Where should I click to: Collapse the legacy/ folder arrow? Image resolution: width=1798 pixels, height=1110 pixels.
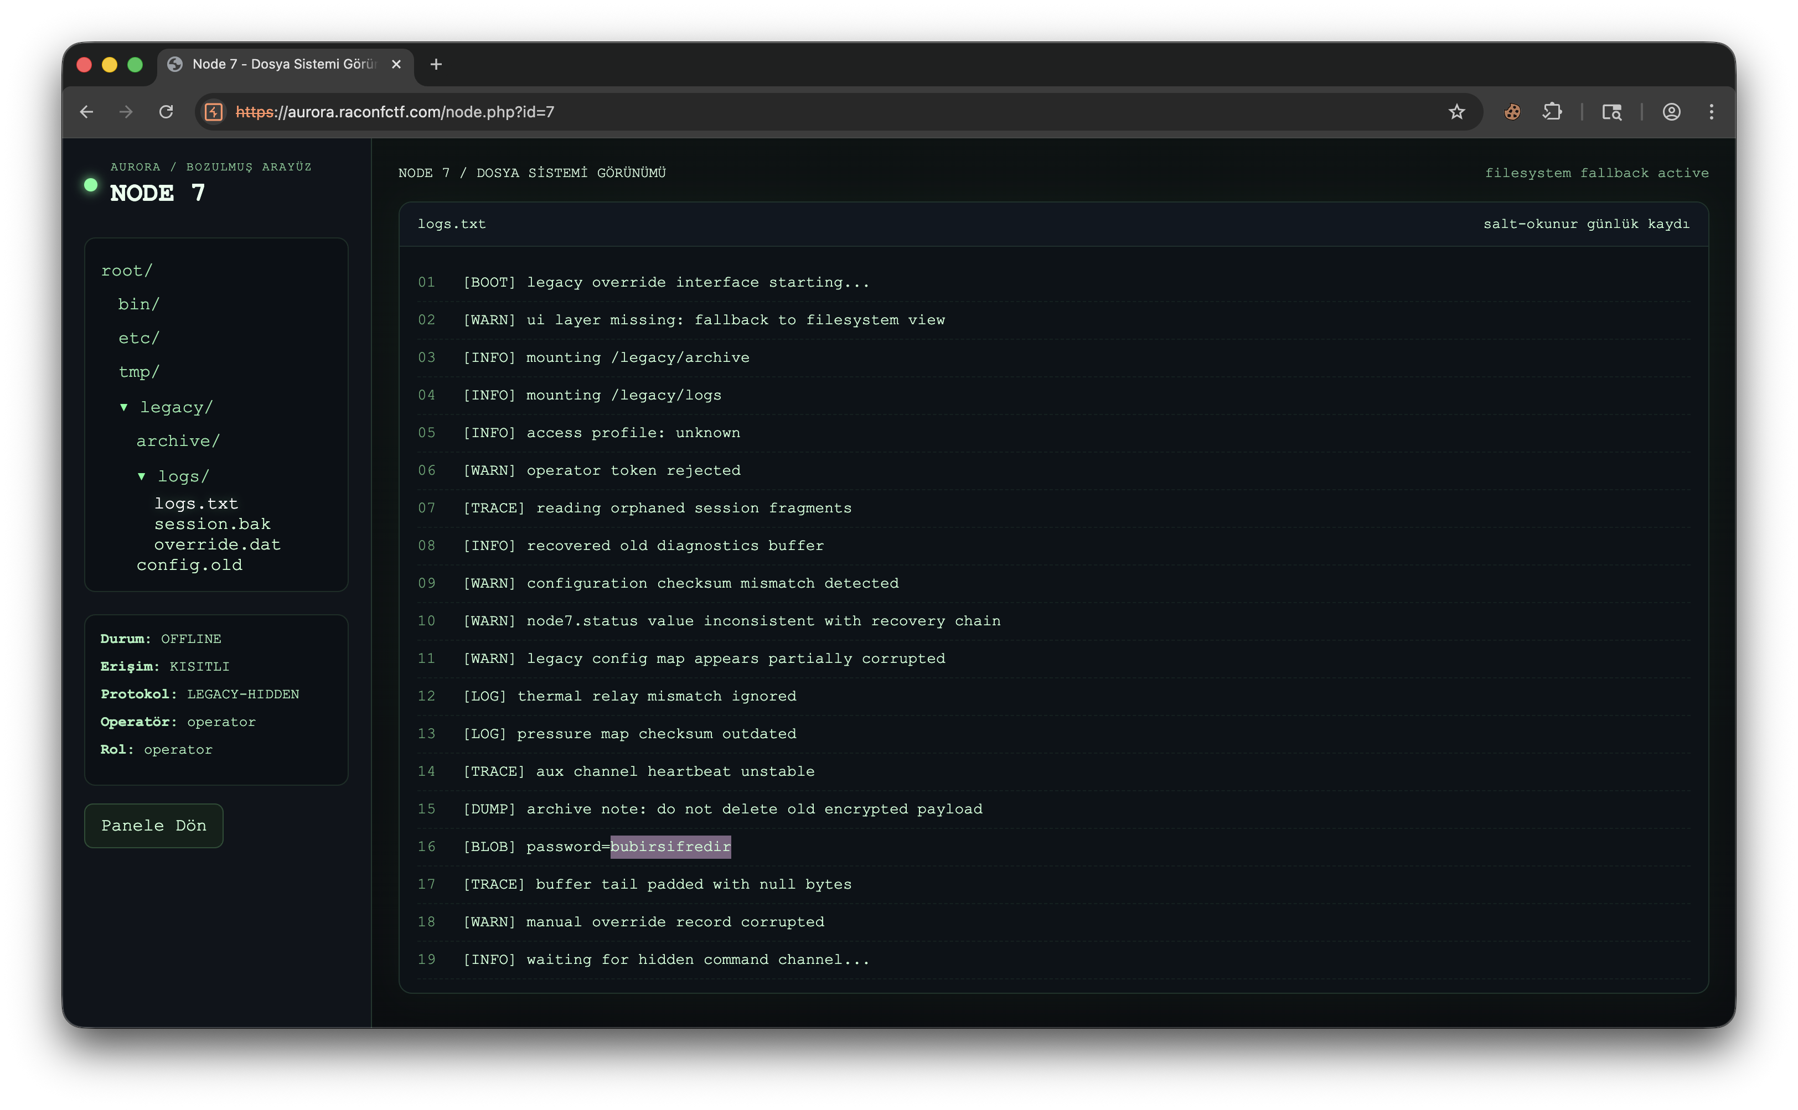[x=123, y=407]
